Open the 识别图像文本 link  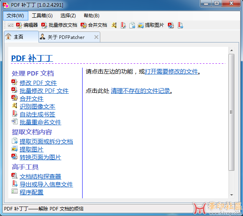click(x=37, y=107)
